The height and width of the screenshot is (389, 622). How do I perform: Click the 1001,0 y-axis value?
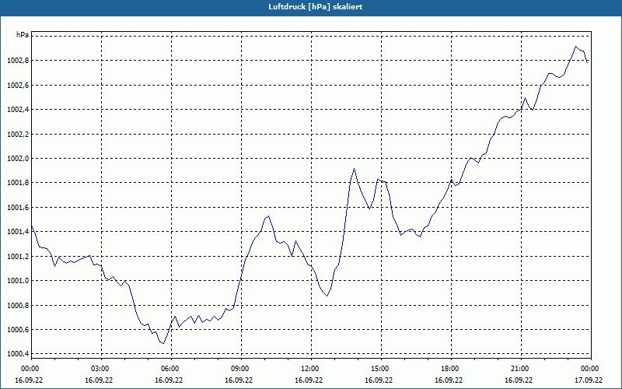point(18,281)
